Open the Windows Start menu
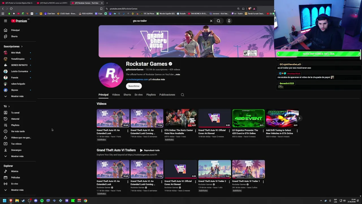The image size is (362, 204). pyautogui.click(x=5, y=201)
